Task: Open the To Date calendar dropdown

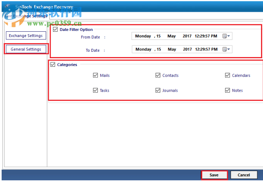Action: pos(226,49)
